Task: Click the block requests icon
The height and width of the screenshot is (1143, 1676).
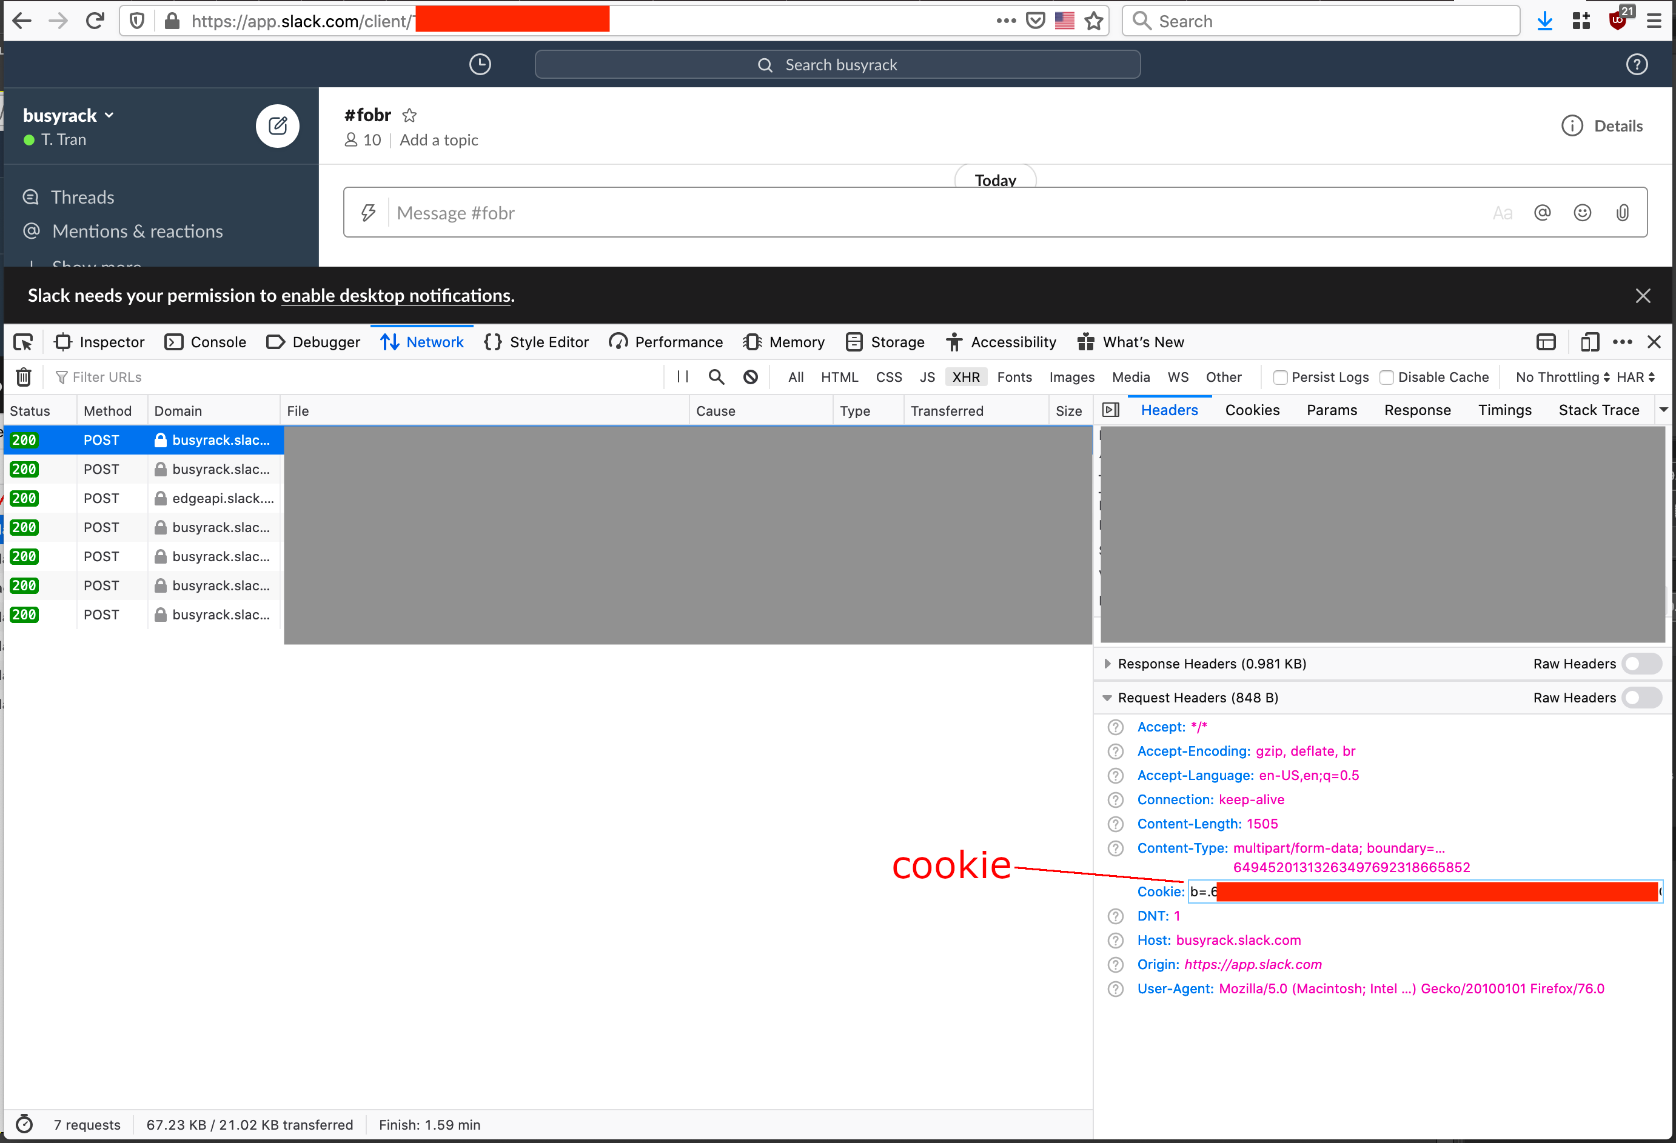Action: tap(750, 377)
